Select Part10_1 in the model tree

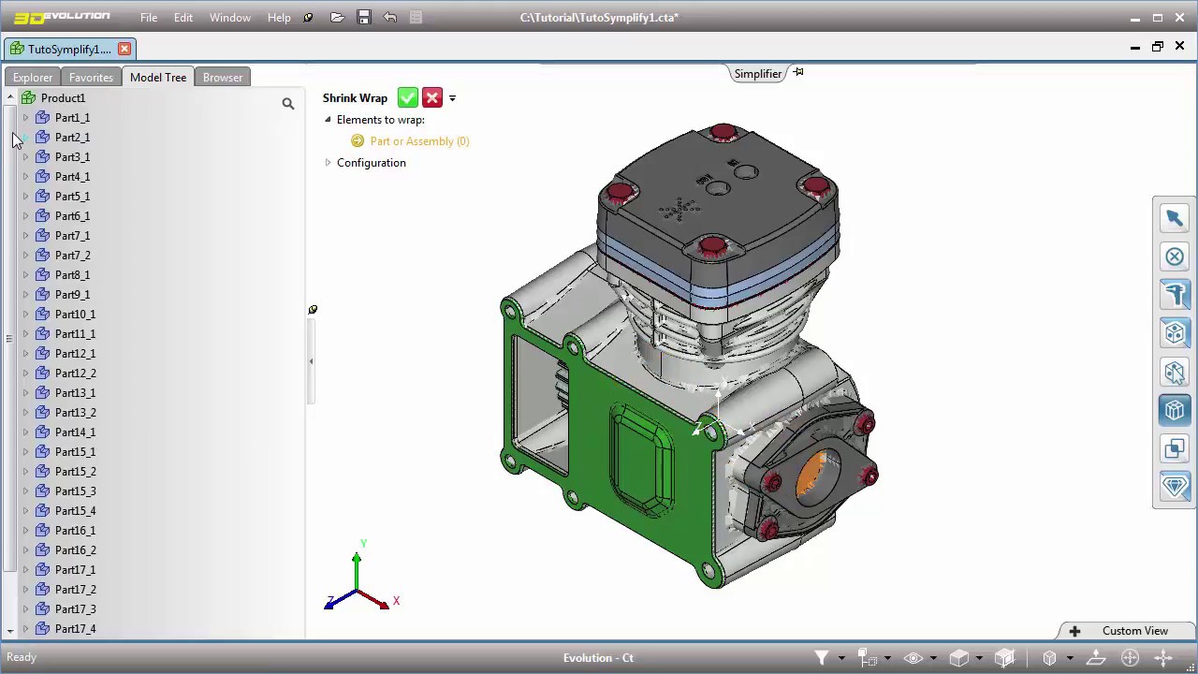75,315
